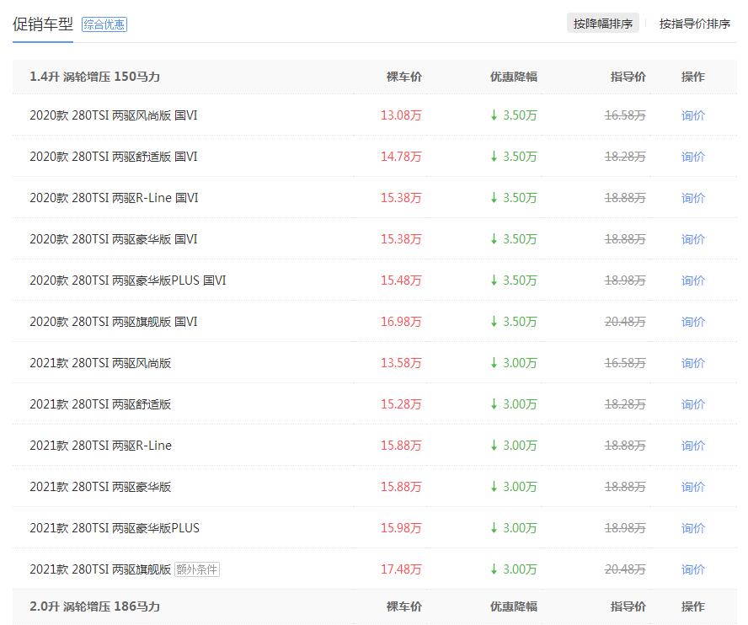
Task: Open model 2020款 280TSI 两驱R-Line 国VI
Action: 114,198
